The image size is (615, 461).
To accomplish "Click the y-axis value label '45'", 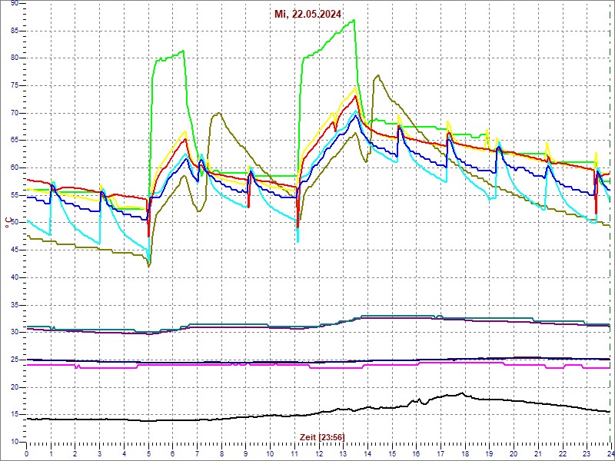I will pyautogui.click(x=15, y=250).
